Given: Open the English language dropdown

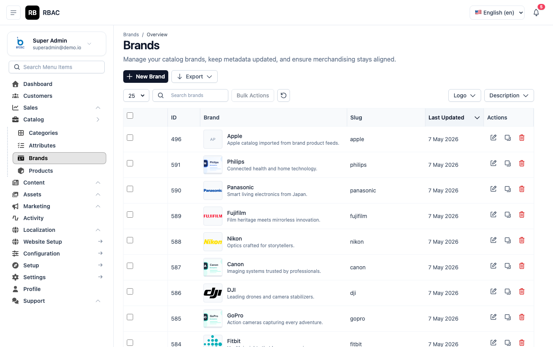Looking at the screenshot, I should click(x=497, y=13).
